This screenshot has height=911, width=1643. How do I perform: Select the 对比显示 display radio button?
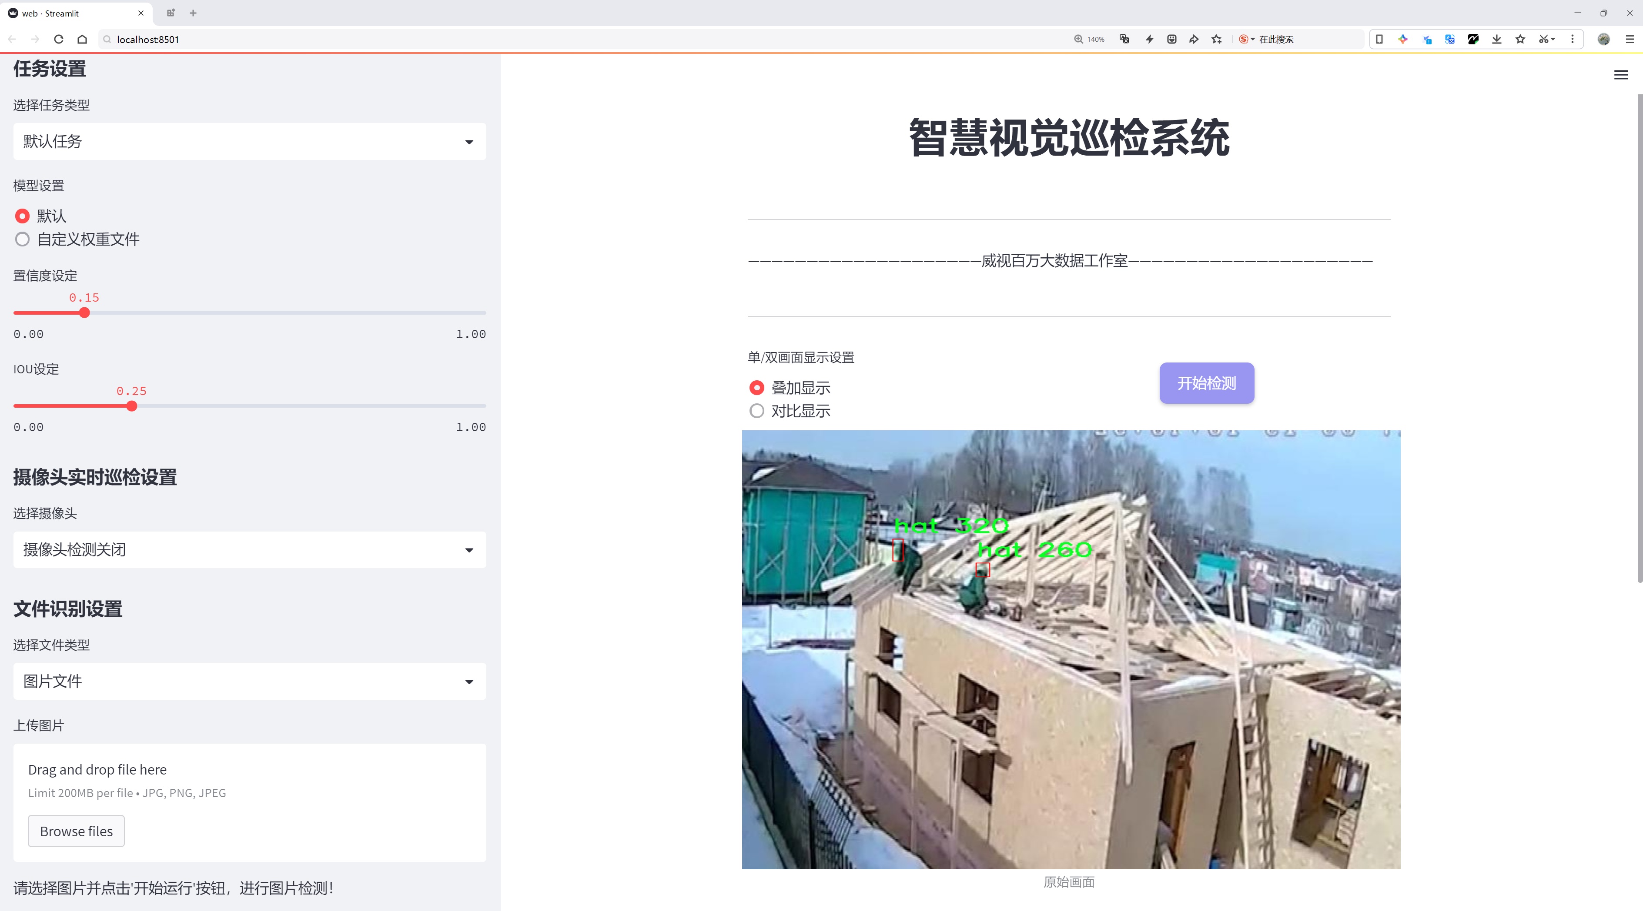click(756, 411)
